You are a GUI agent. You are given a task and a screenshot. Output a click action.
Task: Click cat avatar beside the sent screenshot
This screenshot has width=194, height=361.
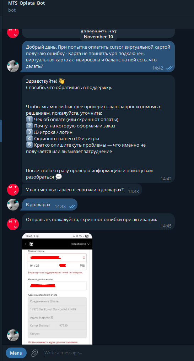tap(13, 335)
